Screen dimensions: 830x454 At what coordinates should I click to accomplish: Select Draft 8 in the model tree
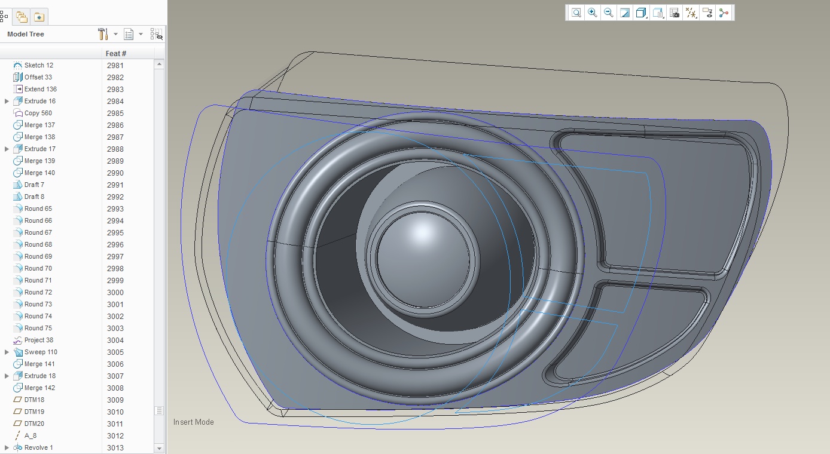[x=34, y=197]
